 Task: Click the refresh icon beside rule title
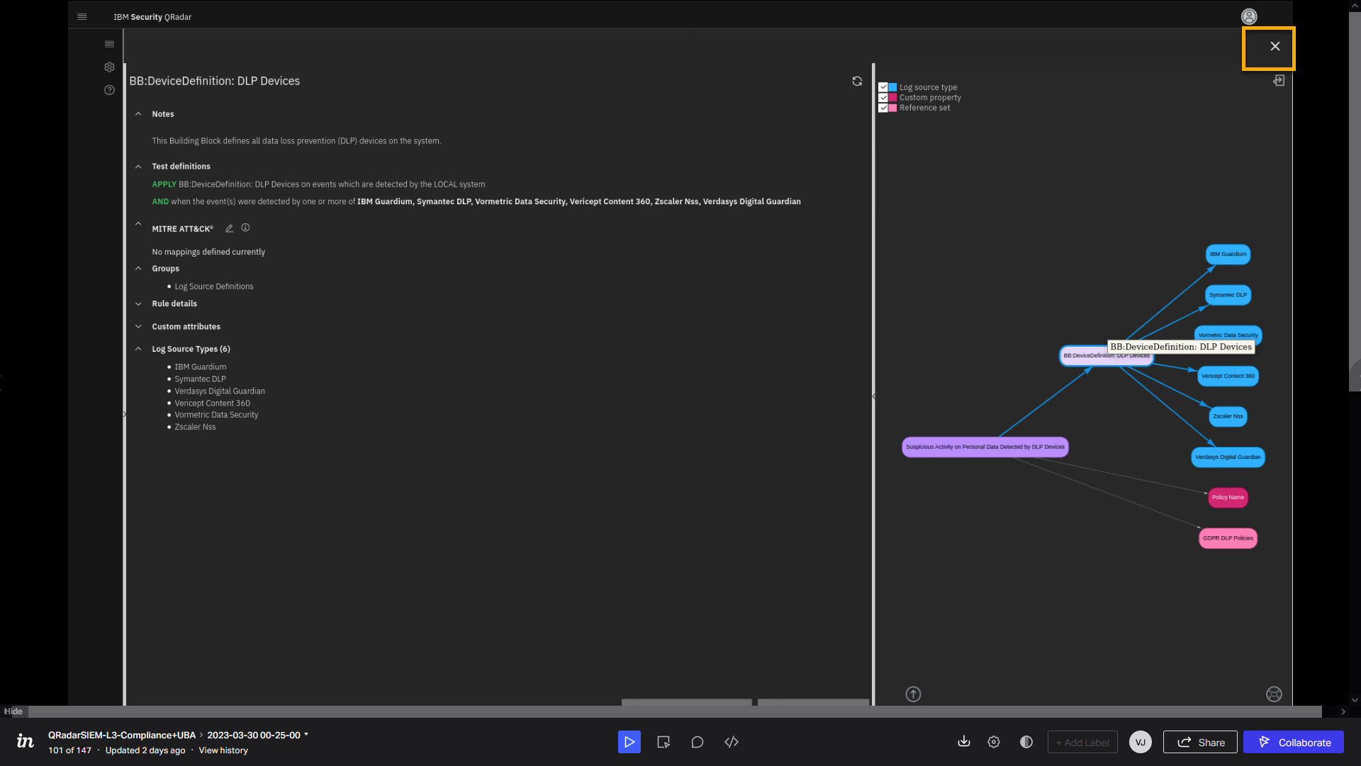pos(857,82)
